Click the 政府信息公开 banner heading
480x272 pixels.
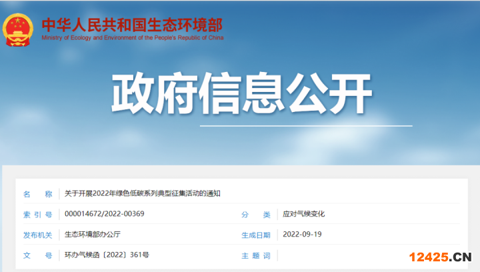(241, 93)
